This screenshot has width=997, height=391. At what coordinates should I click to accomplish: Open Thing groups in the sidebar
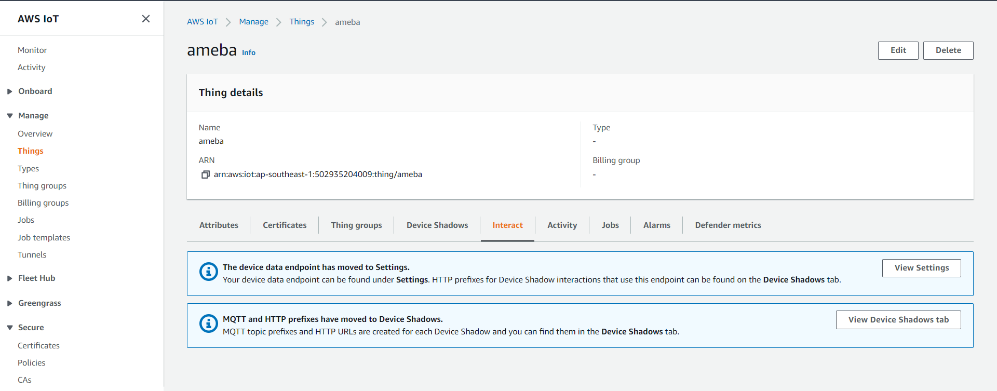42,186
